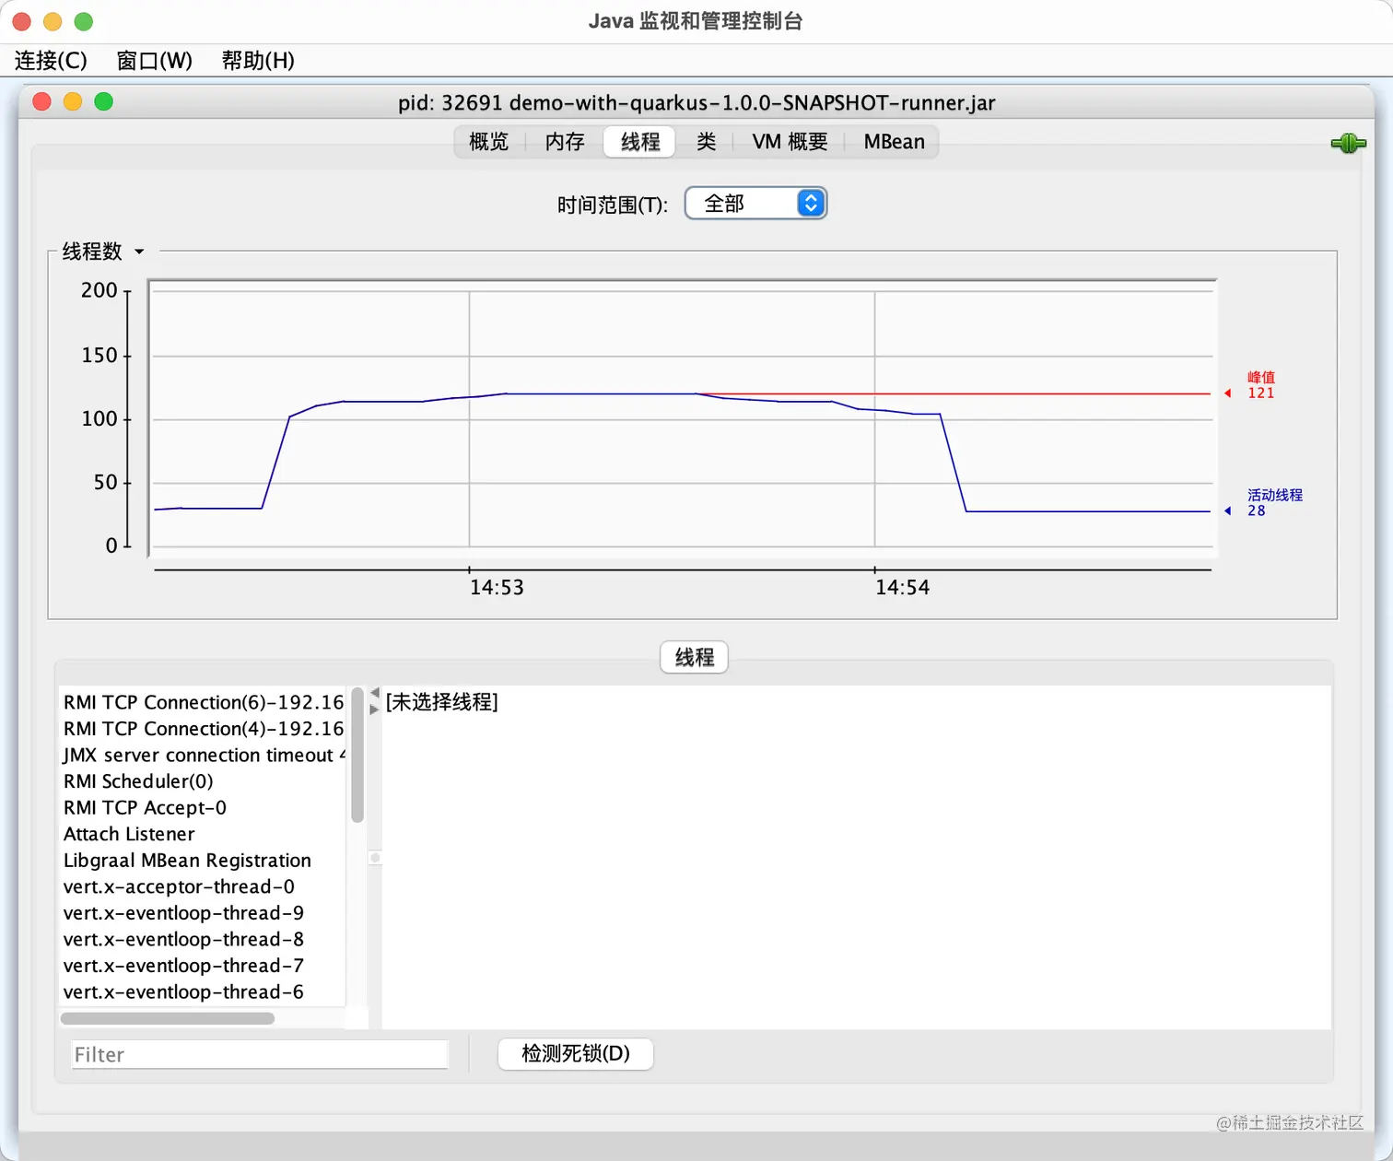1393x1161 pixels.
Task: Select thread RMI TCP Connection(4)
Action: (x=203, y=729)
